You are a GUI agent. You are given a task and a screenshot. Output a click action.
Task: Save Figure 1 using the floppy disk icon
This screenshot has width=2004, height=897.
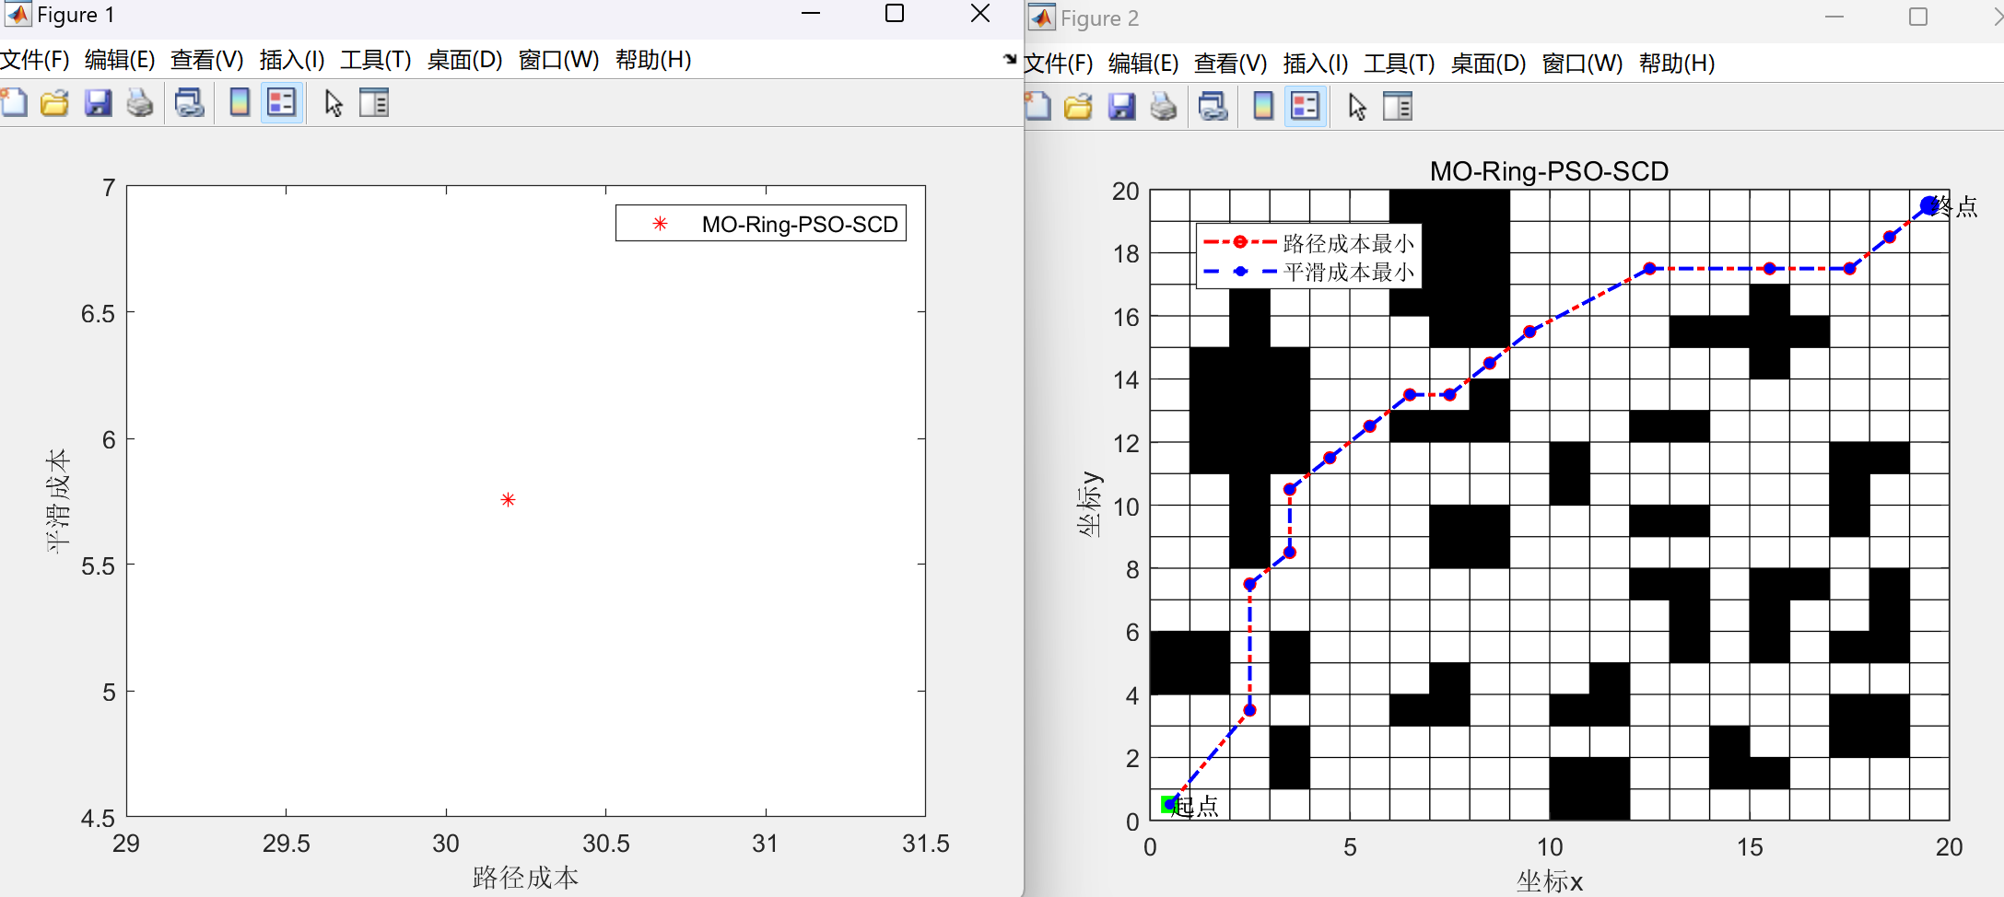click(x=98, y=102)
